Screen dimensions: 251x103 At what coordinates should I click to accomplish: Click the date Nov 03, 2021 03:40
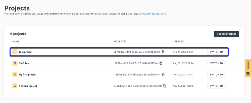pos(183,74)
